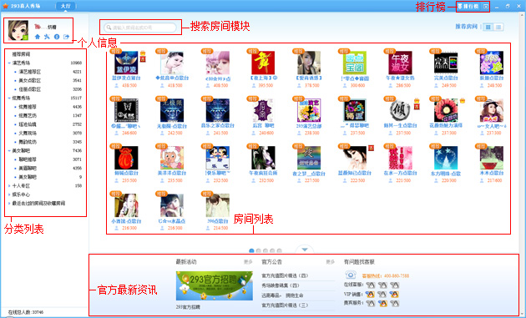Screen dimensions: 526x318
Task: Open 佳丽点歌区 category
Action: point(30,89)
